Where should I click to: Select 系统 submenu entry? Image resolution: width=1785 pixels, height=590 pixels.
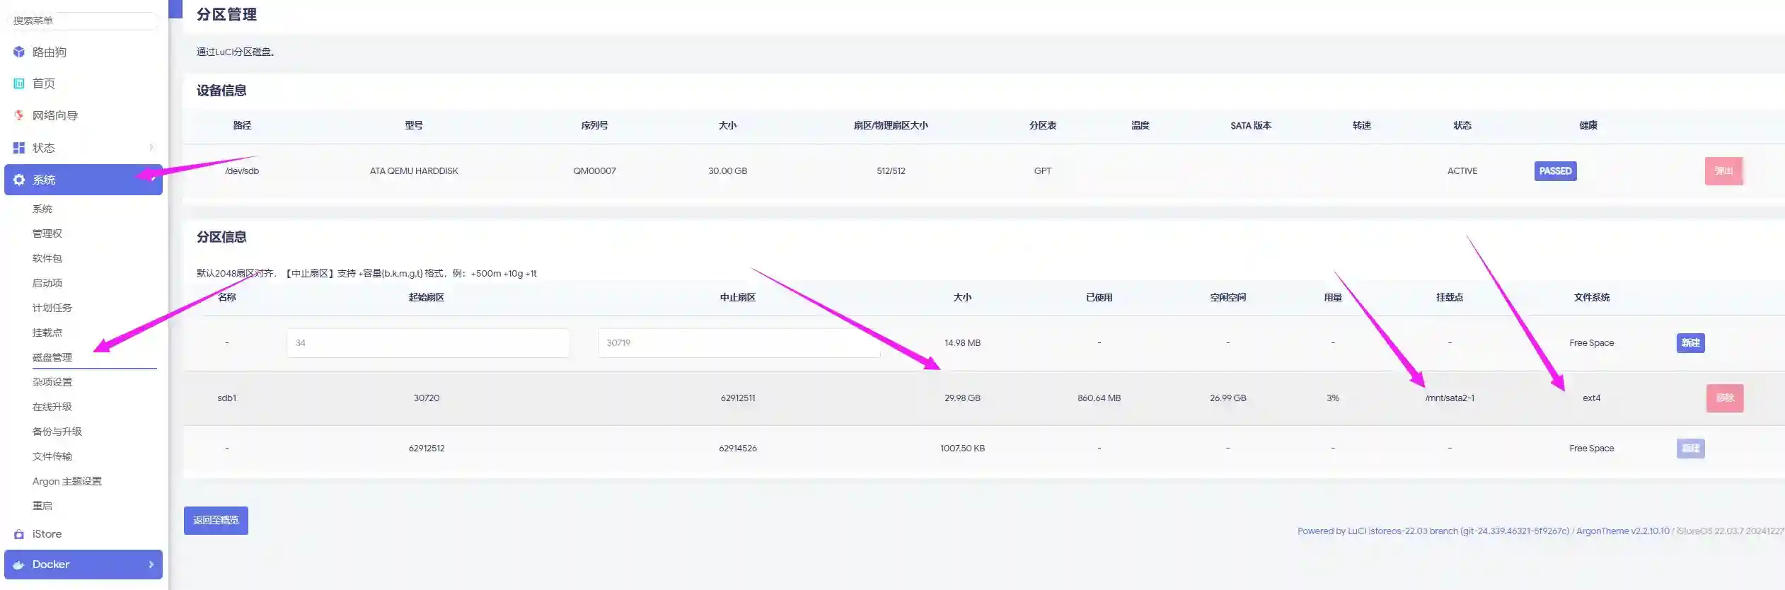point(42,209)
